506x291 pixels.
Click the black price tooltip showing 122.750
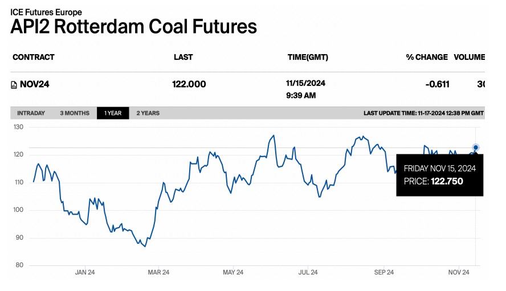point(439,175)
